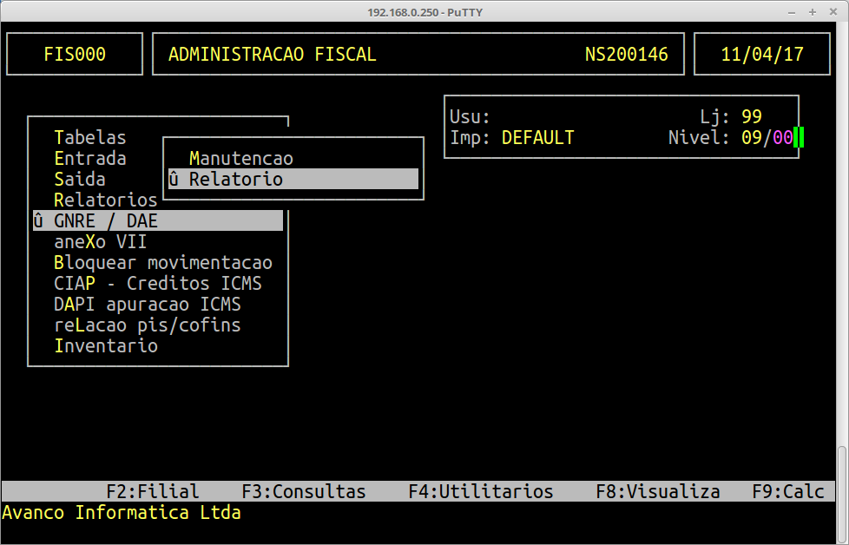This screenshot has width=849, height=545.
Task: Choose DAPI apuracao ICMS entry
Action: tap(147, 305)
